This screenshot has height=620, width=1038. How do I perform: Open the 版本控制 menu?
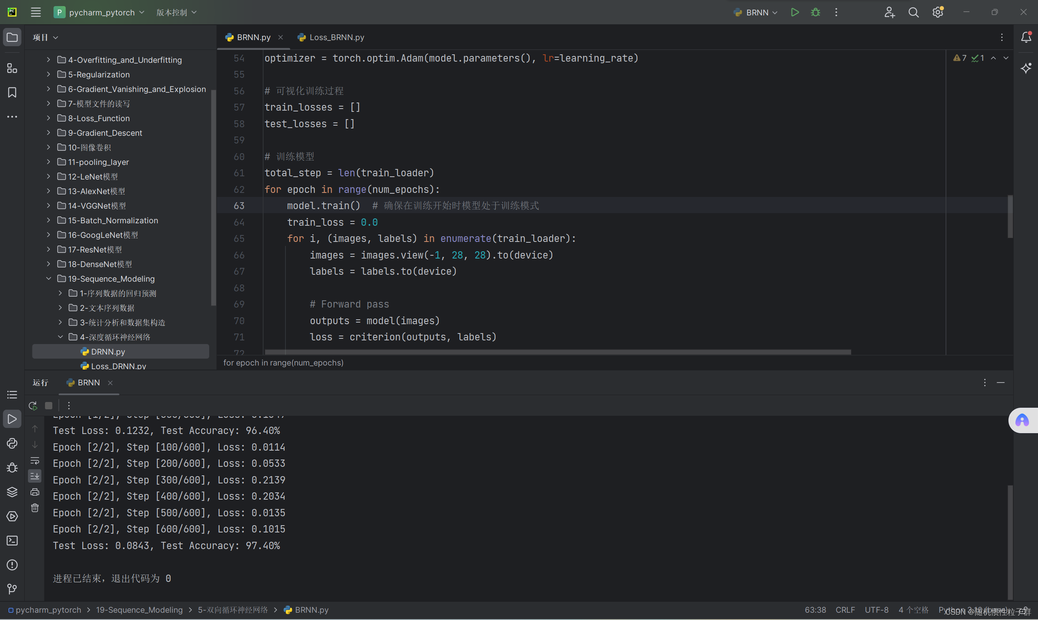pos(176,13)
